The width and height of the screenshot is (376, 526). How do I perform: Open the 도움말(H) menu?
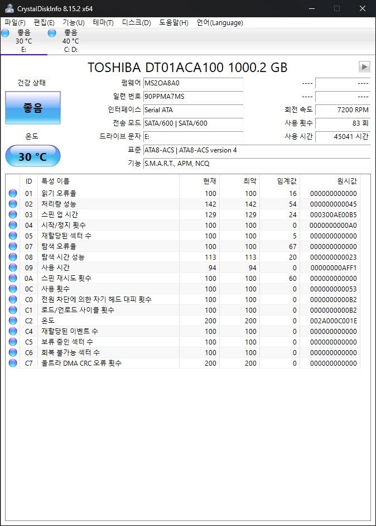(173, 22)
